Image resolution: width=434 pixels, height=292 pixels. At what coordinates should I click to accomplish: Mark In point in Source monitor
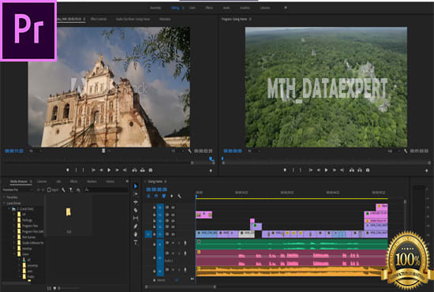[x=76, y=170]
